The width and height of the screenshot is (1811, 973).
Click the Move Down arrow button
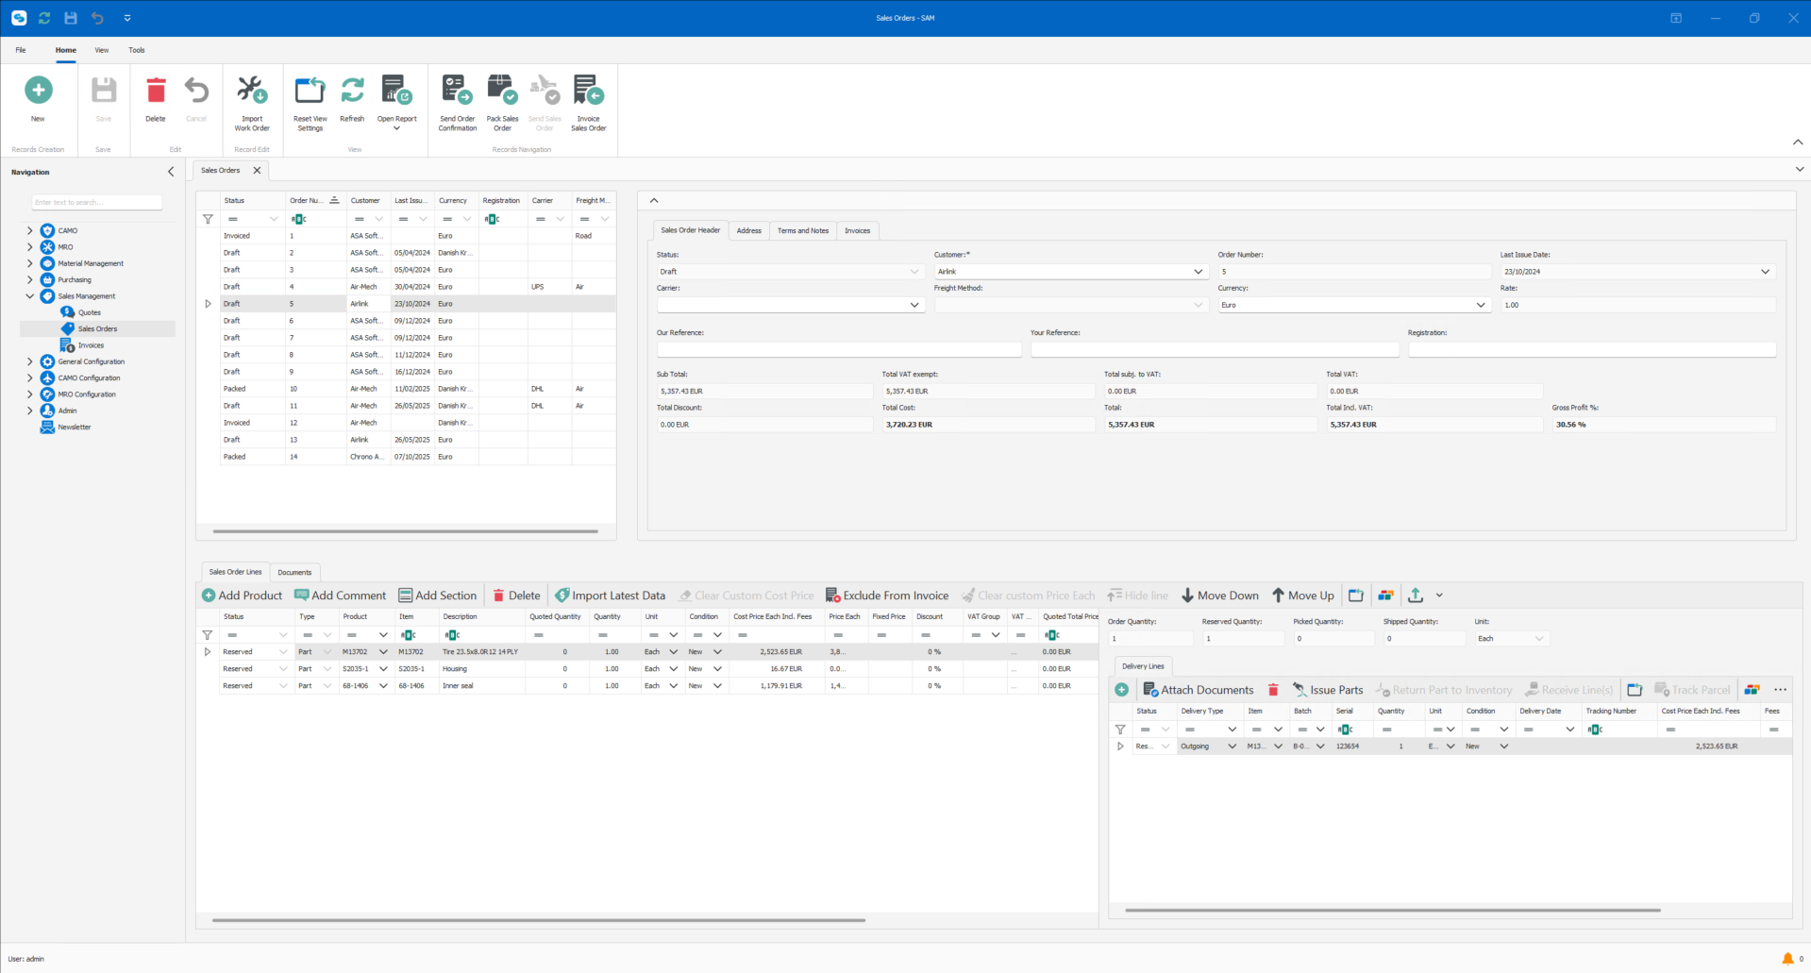[x=1219, y=596]
